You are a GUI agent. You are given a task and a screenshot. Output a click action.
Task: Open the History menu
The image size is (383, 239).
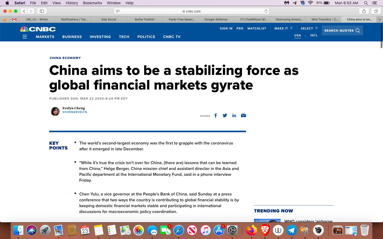[72, 3]
